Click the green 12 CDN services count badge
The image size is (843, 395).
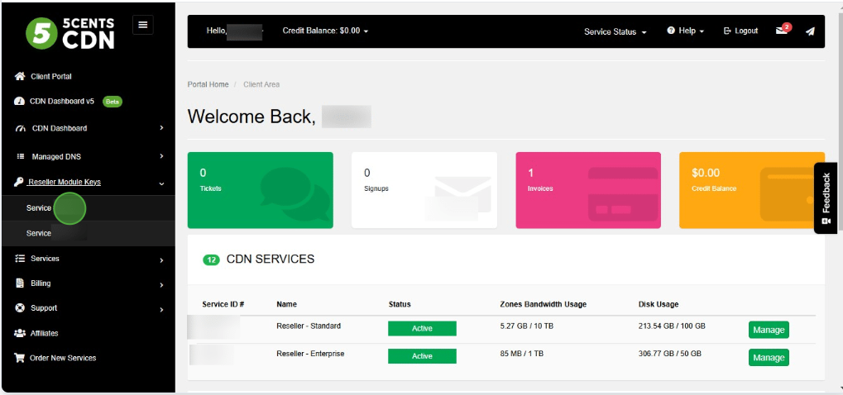pos(211,260)
